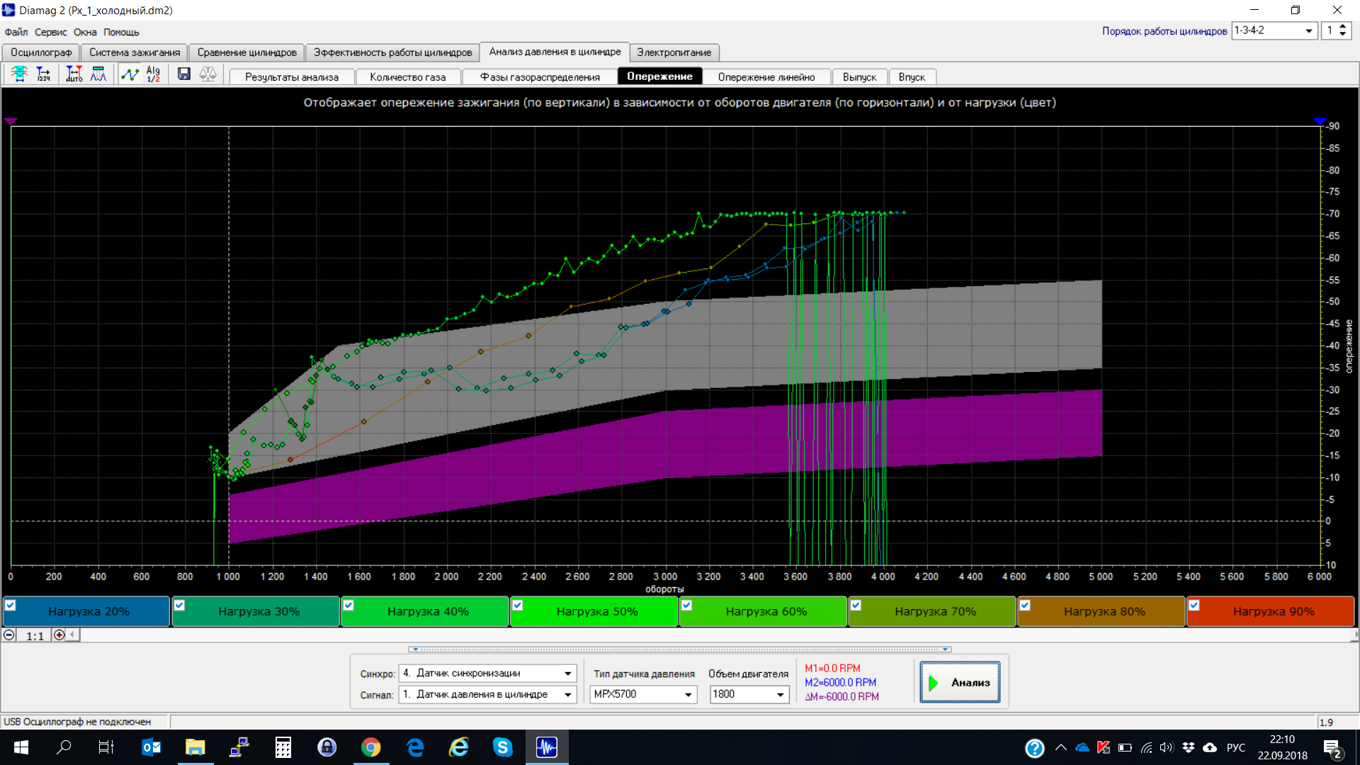Open Google Chrome from the taskbar

pyautogui.click(x=370, y=747)
